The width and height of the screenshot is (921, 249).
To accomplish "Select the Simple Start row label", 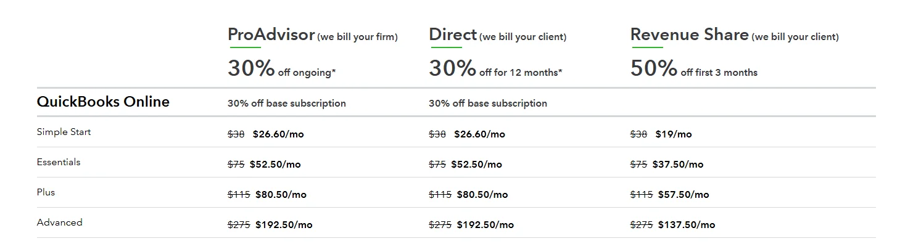I will coord(64,132).
